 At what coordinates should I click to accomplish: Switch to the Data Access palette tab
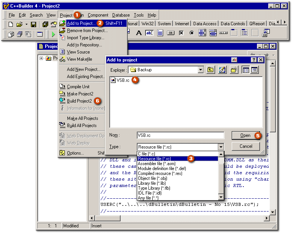(205, 24)
